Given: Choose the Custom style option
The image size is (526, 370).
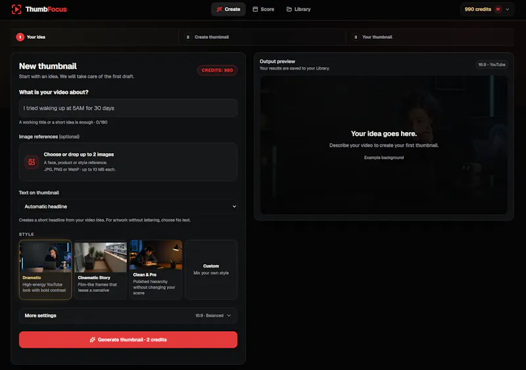Looking at the screenshot, I should click(x=211, y=269).
